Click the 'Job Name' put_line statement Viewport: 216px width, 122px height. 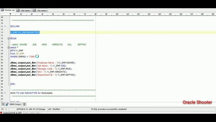(38, 66)
